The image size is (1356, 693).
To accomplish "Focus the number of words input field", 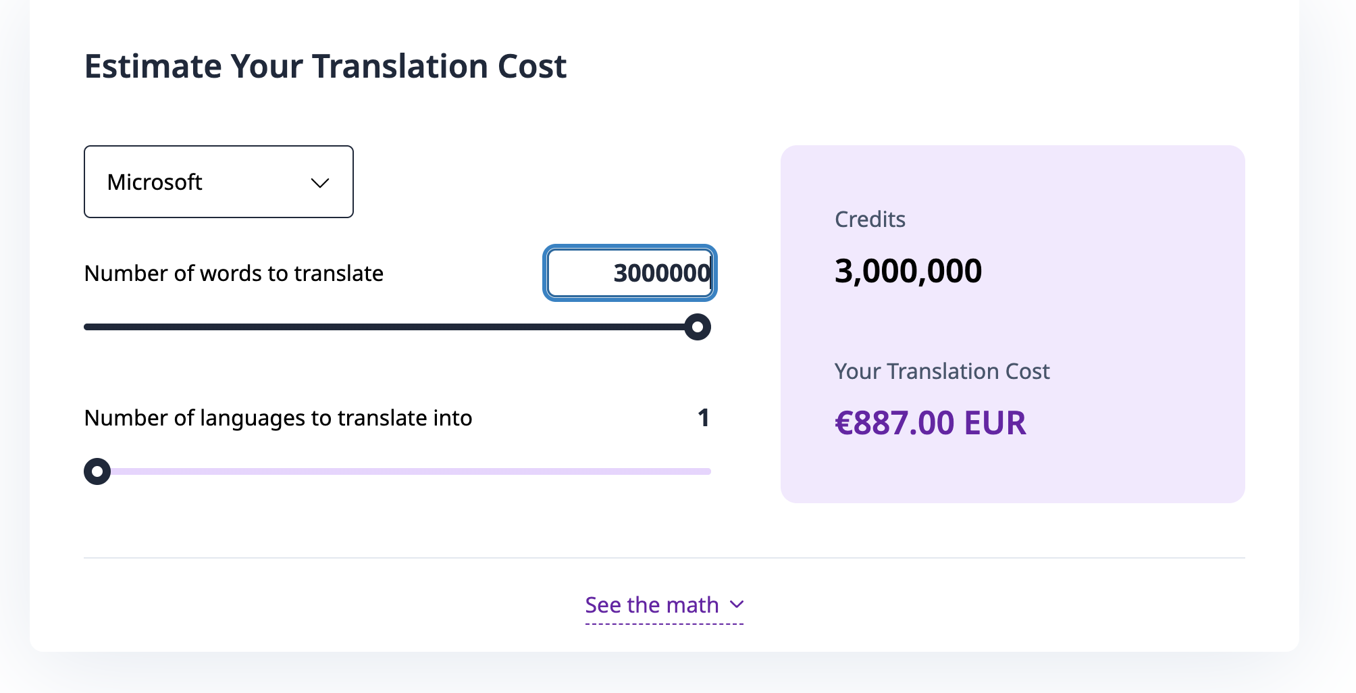I will [x=629, y=273].
